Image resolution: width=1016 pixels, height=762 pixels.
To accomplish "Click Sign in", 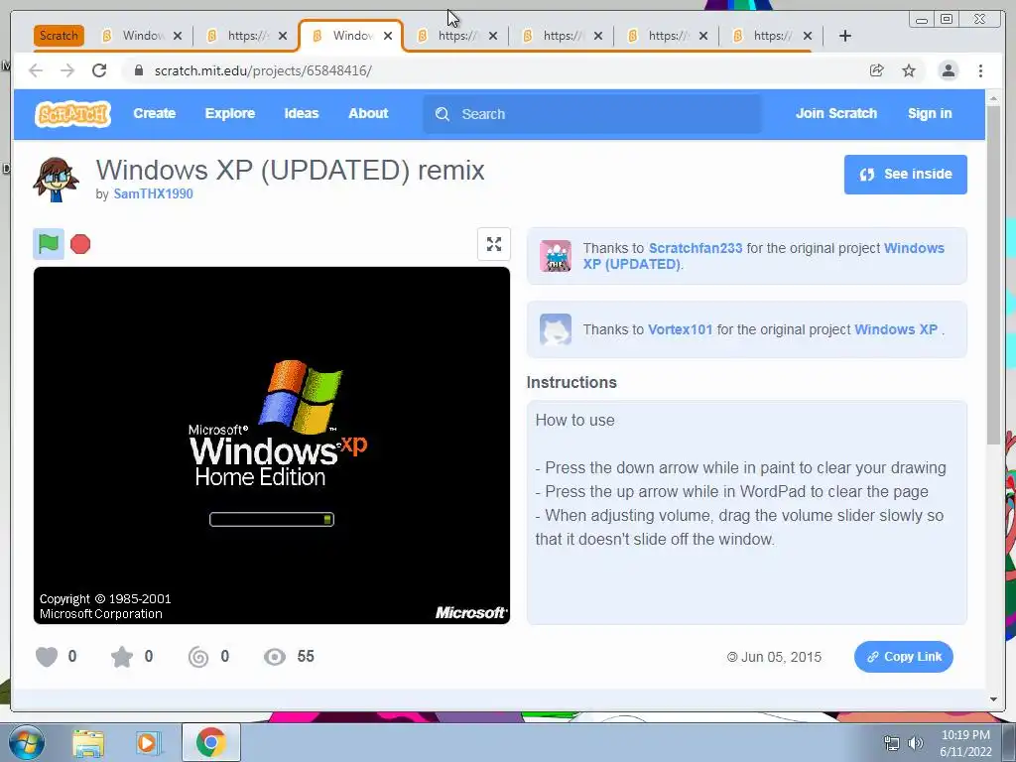I will point(930,113).
